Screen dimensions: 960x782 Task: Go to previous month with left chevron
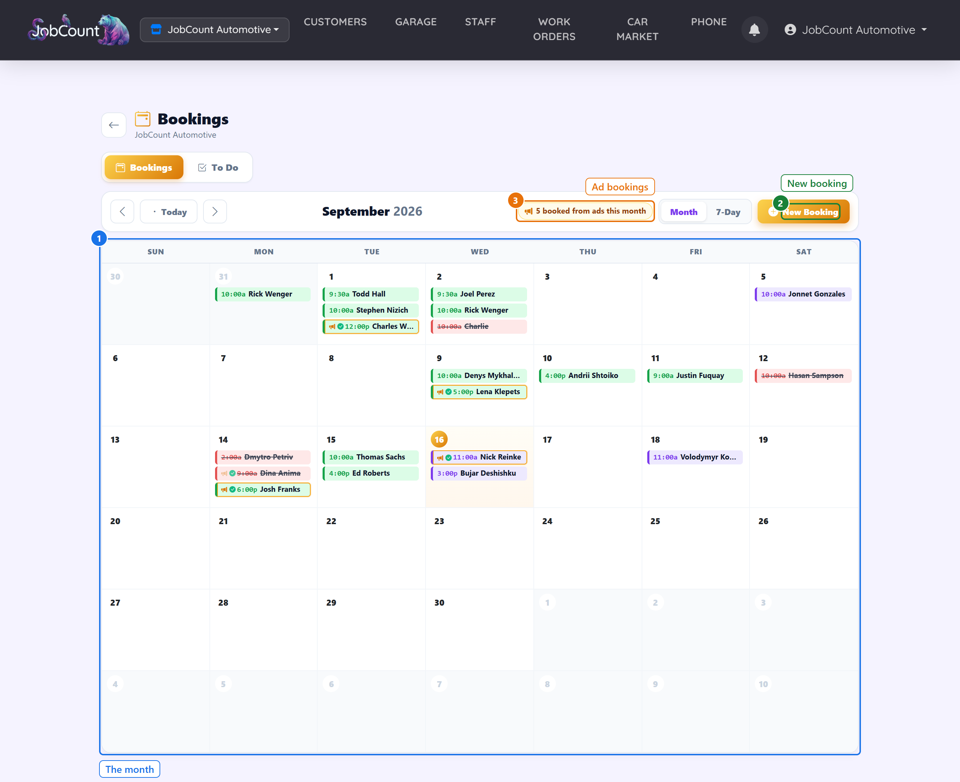coord(122,212)
